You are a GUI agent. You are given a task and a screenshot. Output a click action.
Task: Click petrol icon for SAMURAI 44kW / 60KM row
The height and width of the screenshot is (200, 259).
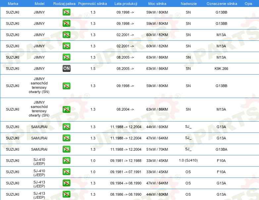[66, 127]
